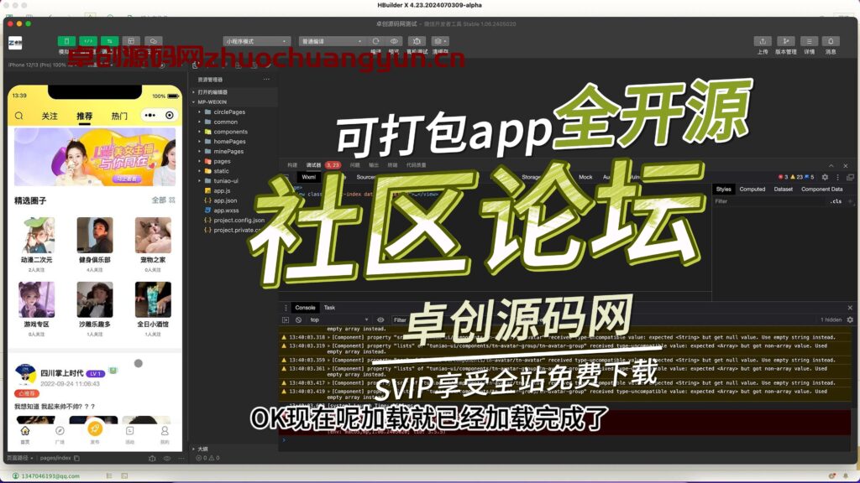This screenshot has width=860, height=483.
Task: Click the preview eye icon in toolbar
Action: (x=394, y=41)
